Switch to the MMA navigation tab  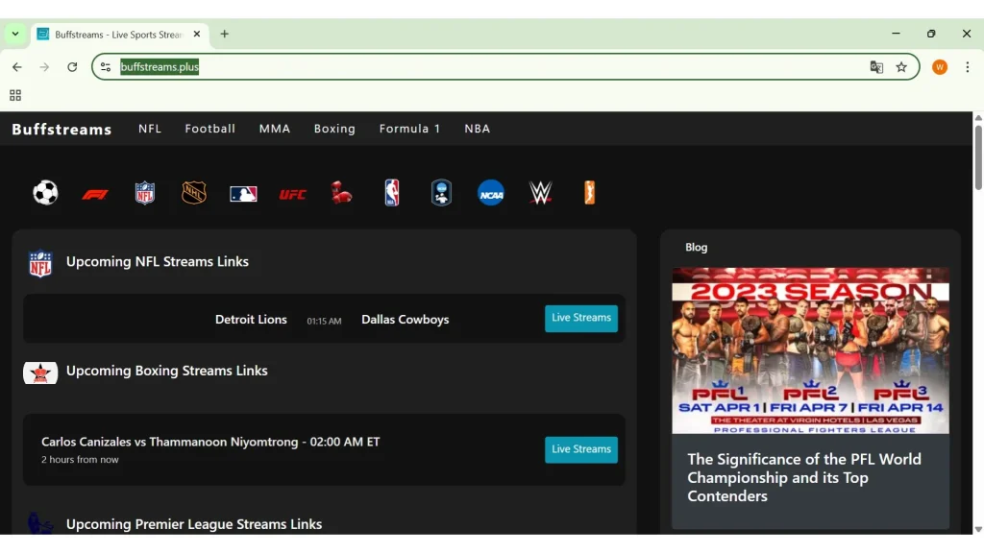(x=275, y=128)
